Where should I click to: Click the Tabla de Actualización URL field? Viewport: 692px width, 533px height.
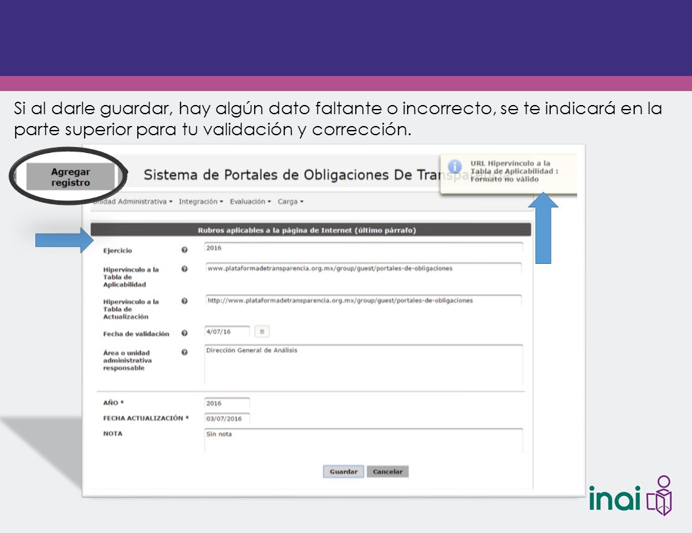coord(364,301)
